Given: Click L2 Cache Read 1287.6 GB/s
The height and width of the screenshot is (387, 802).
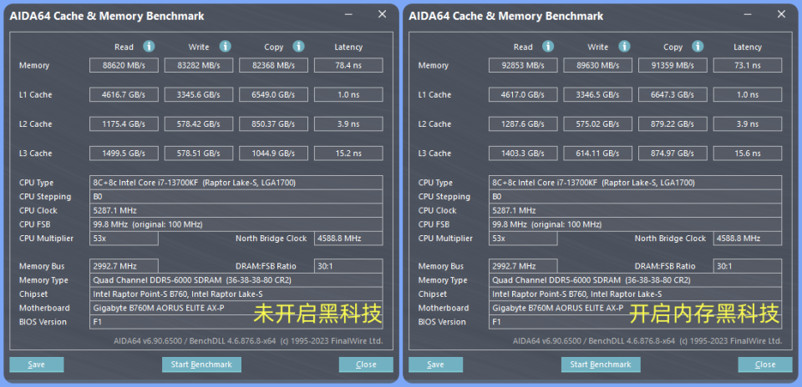Looking at the screenshot, I should pyautogui.click(x=523, y=124).
